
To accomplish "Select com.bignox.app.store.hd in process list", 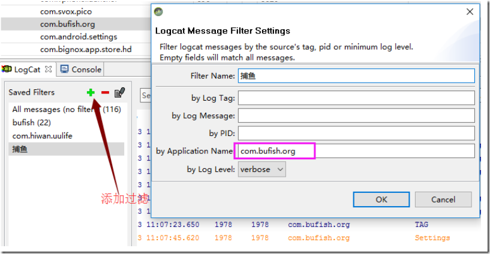I will tap(86, 49).
